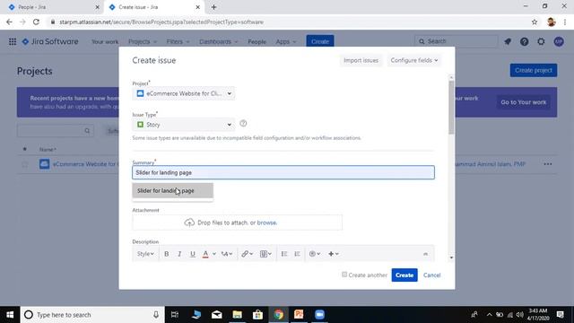Click the dialog vertical scrollbar thumb
574x323 pixels.
click(x=451, y=107)
